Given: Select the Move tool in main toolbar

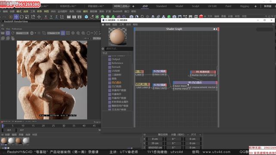Looking at the screenshot, I should [x=16, y=17].
